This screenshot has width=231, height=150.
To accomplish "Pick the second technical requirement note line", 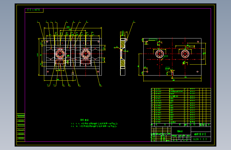I will [x=94, y=126].
